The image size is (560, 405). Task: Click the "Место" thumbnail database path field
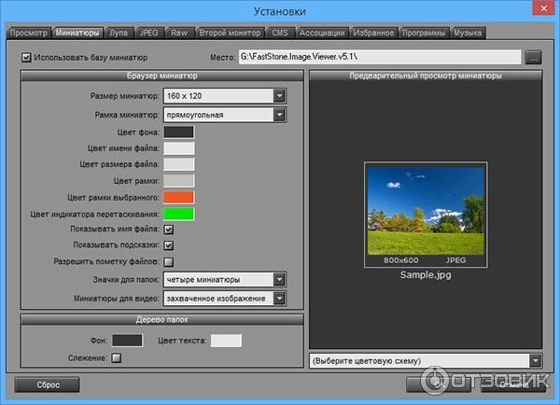[x=379, y=57]
